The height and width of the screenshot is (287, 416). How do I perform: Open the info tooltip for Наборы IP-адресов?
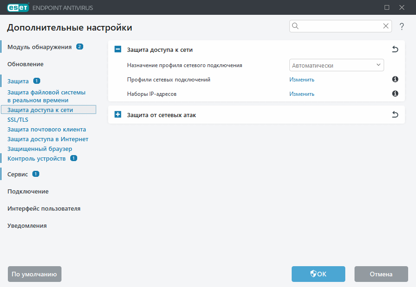pos(395,94)
